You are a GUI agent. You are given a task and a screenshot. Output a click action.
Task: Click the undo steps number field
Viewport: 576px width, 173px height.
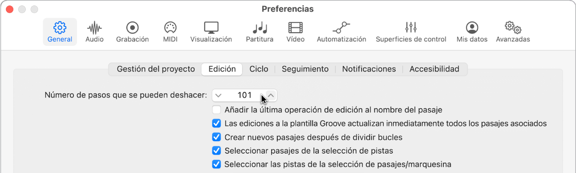coord(244,95)
